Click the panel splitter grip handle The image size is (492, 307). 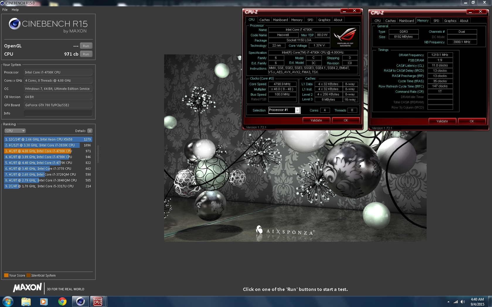click(x=98, y=154)
